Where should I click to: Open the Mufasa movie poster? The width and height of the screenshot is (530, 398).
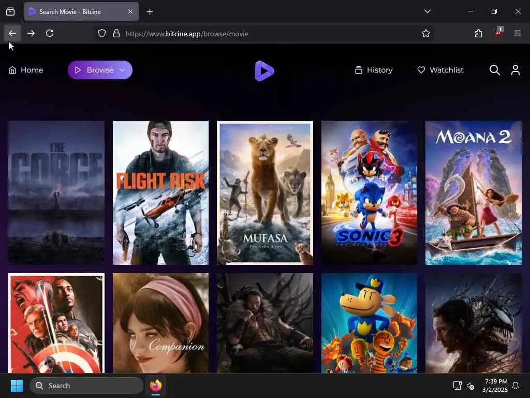coord(265,193)
